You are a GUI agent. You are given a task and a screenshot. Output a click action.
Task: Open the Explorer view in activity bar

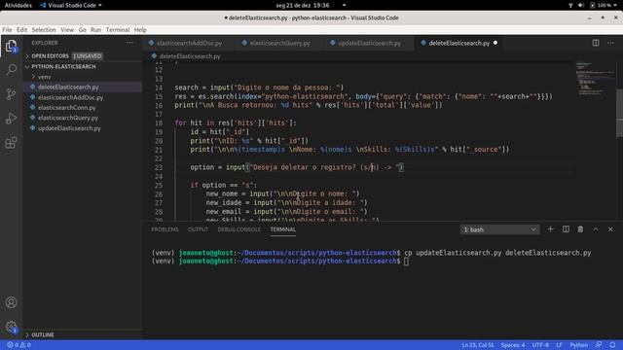(x=11, y=47)
